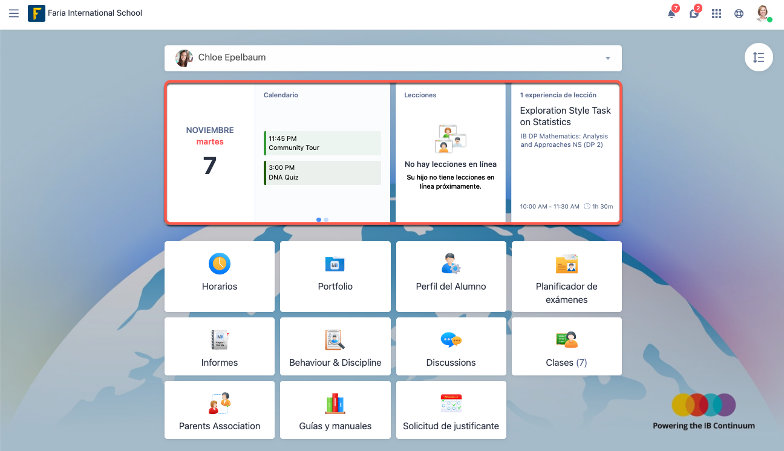Click the Faria International School logo
This screenshot has width=784, height=451.
pos(36,13)
